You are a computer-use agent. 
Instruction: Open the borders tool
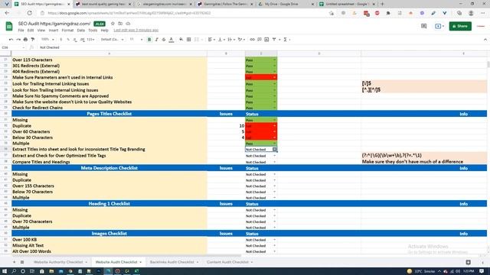(x=189, y=40)
